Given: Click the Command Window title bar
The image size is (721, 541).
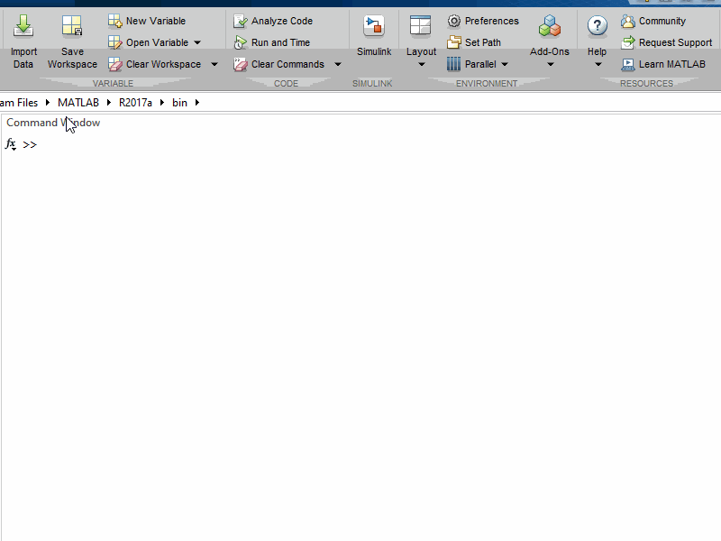Looking at the screenshot, I should [x=360, y=123].
